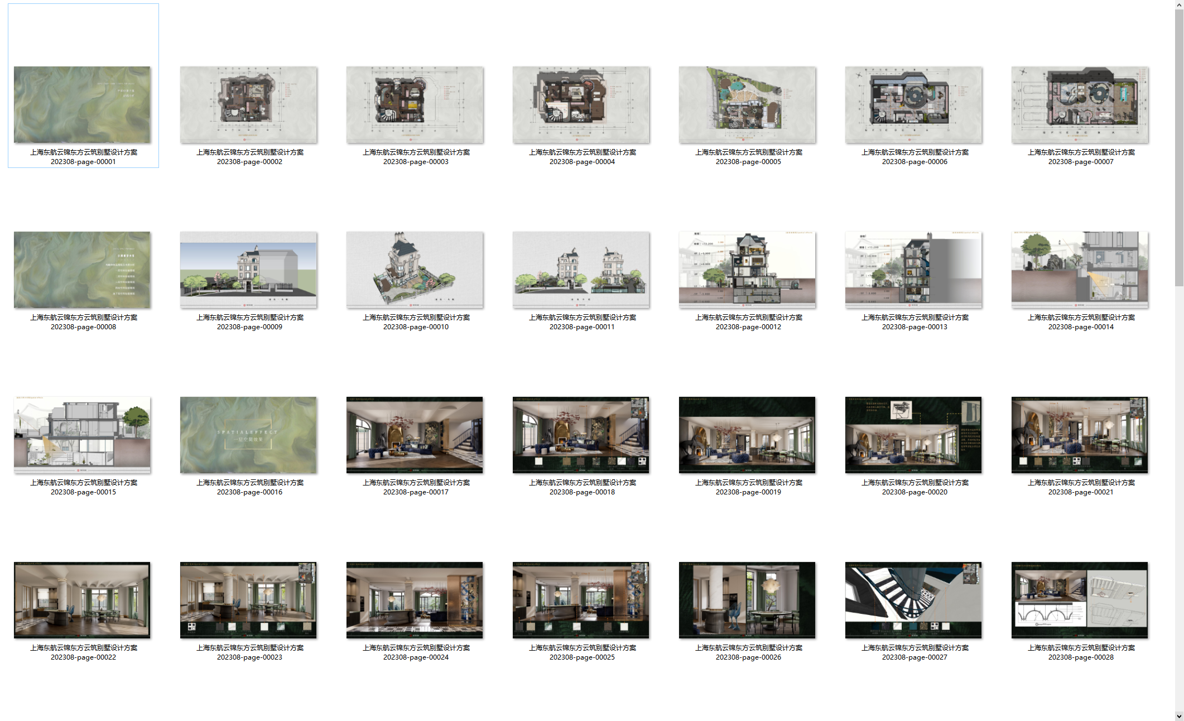This screenshot has width=1184, height=721.
Task: Click scrollbar down arrow
Action: point(1179,716)
